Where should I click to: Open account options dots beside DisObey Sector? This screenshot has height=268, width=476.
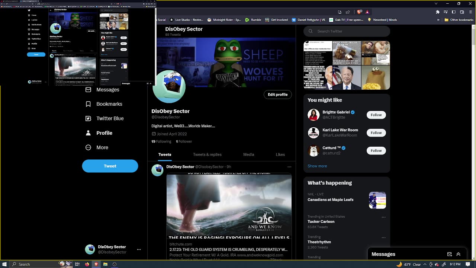click(139, 249)
